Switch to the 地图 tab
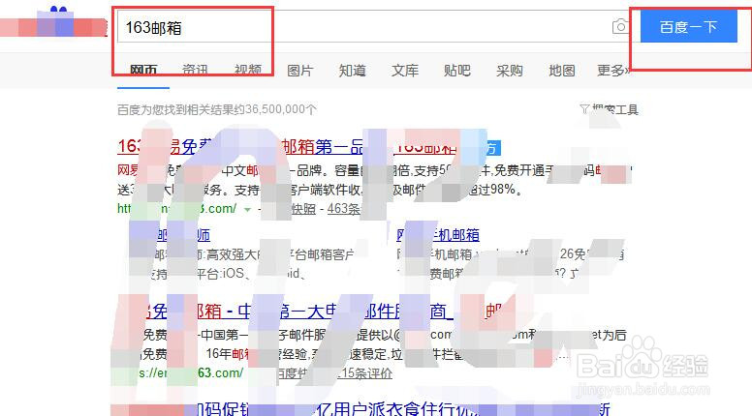 tap(562, 71)
